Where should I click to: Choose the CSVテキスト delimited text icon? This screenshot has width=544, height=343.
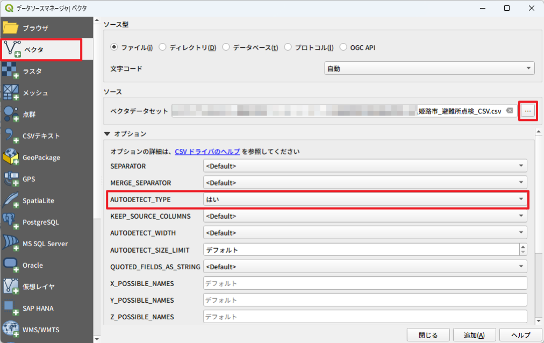pos(11,136)
